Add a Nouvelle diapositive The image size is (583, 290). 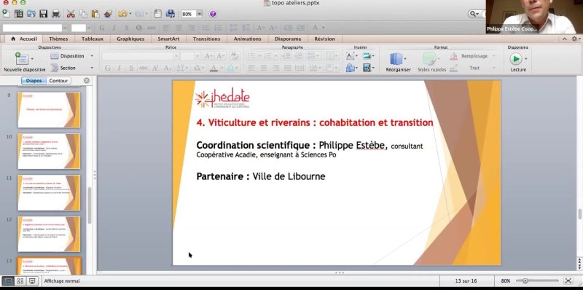[x=22, y=59]
